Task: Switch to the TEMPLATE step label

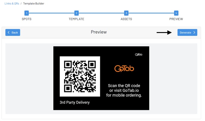Action: [77, 19]
